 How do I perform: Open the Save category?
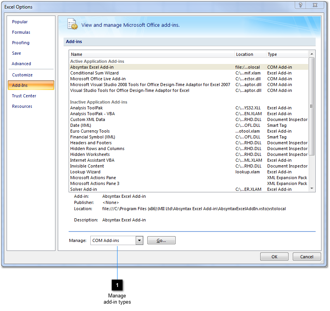click(x=16, y=53)
